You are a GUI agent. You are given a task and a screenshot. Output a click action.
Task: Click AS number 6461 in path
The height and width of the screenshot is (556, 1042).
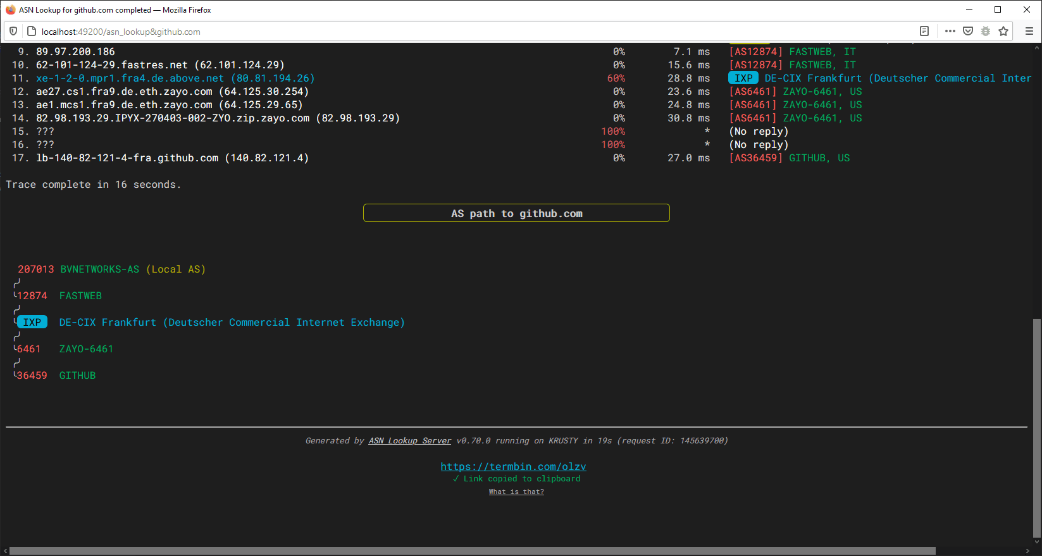[29, 349]
